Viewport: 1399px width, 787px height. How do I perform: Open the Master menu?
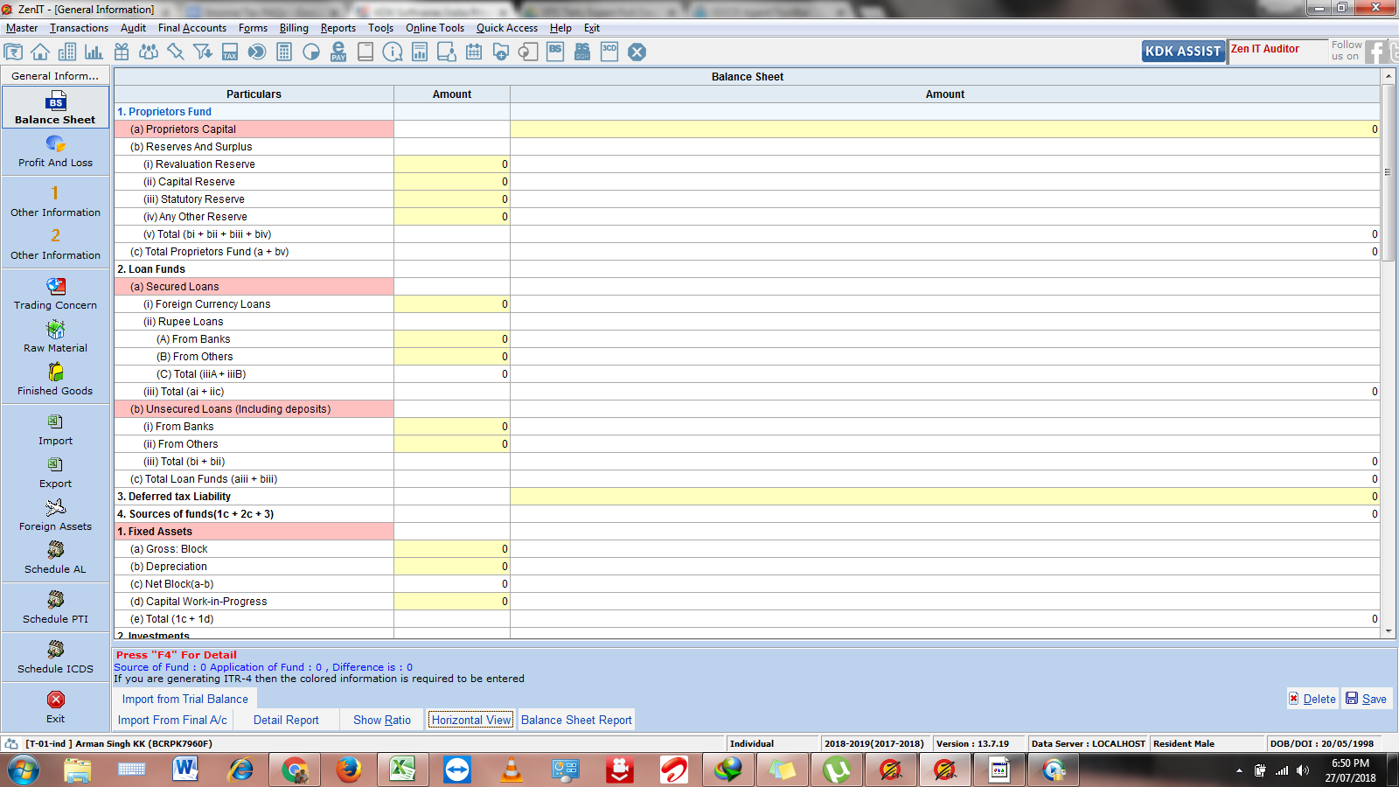[x=22, y=28]
